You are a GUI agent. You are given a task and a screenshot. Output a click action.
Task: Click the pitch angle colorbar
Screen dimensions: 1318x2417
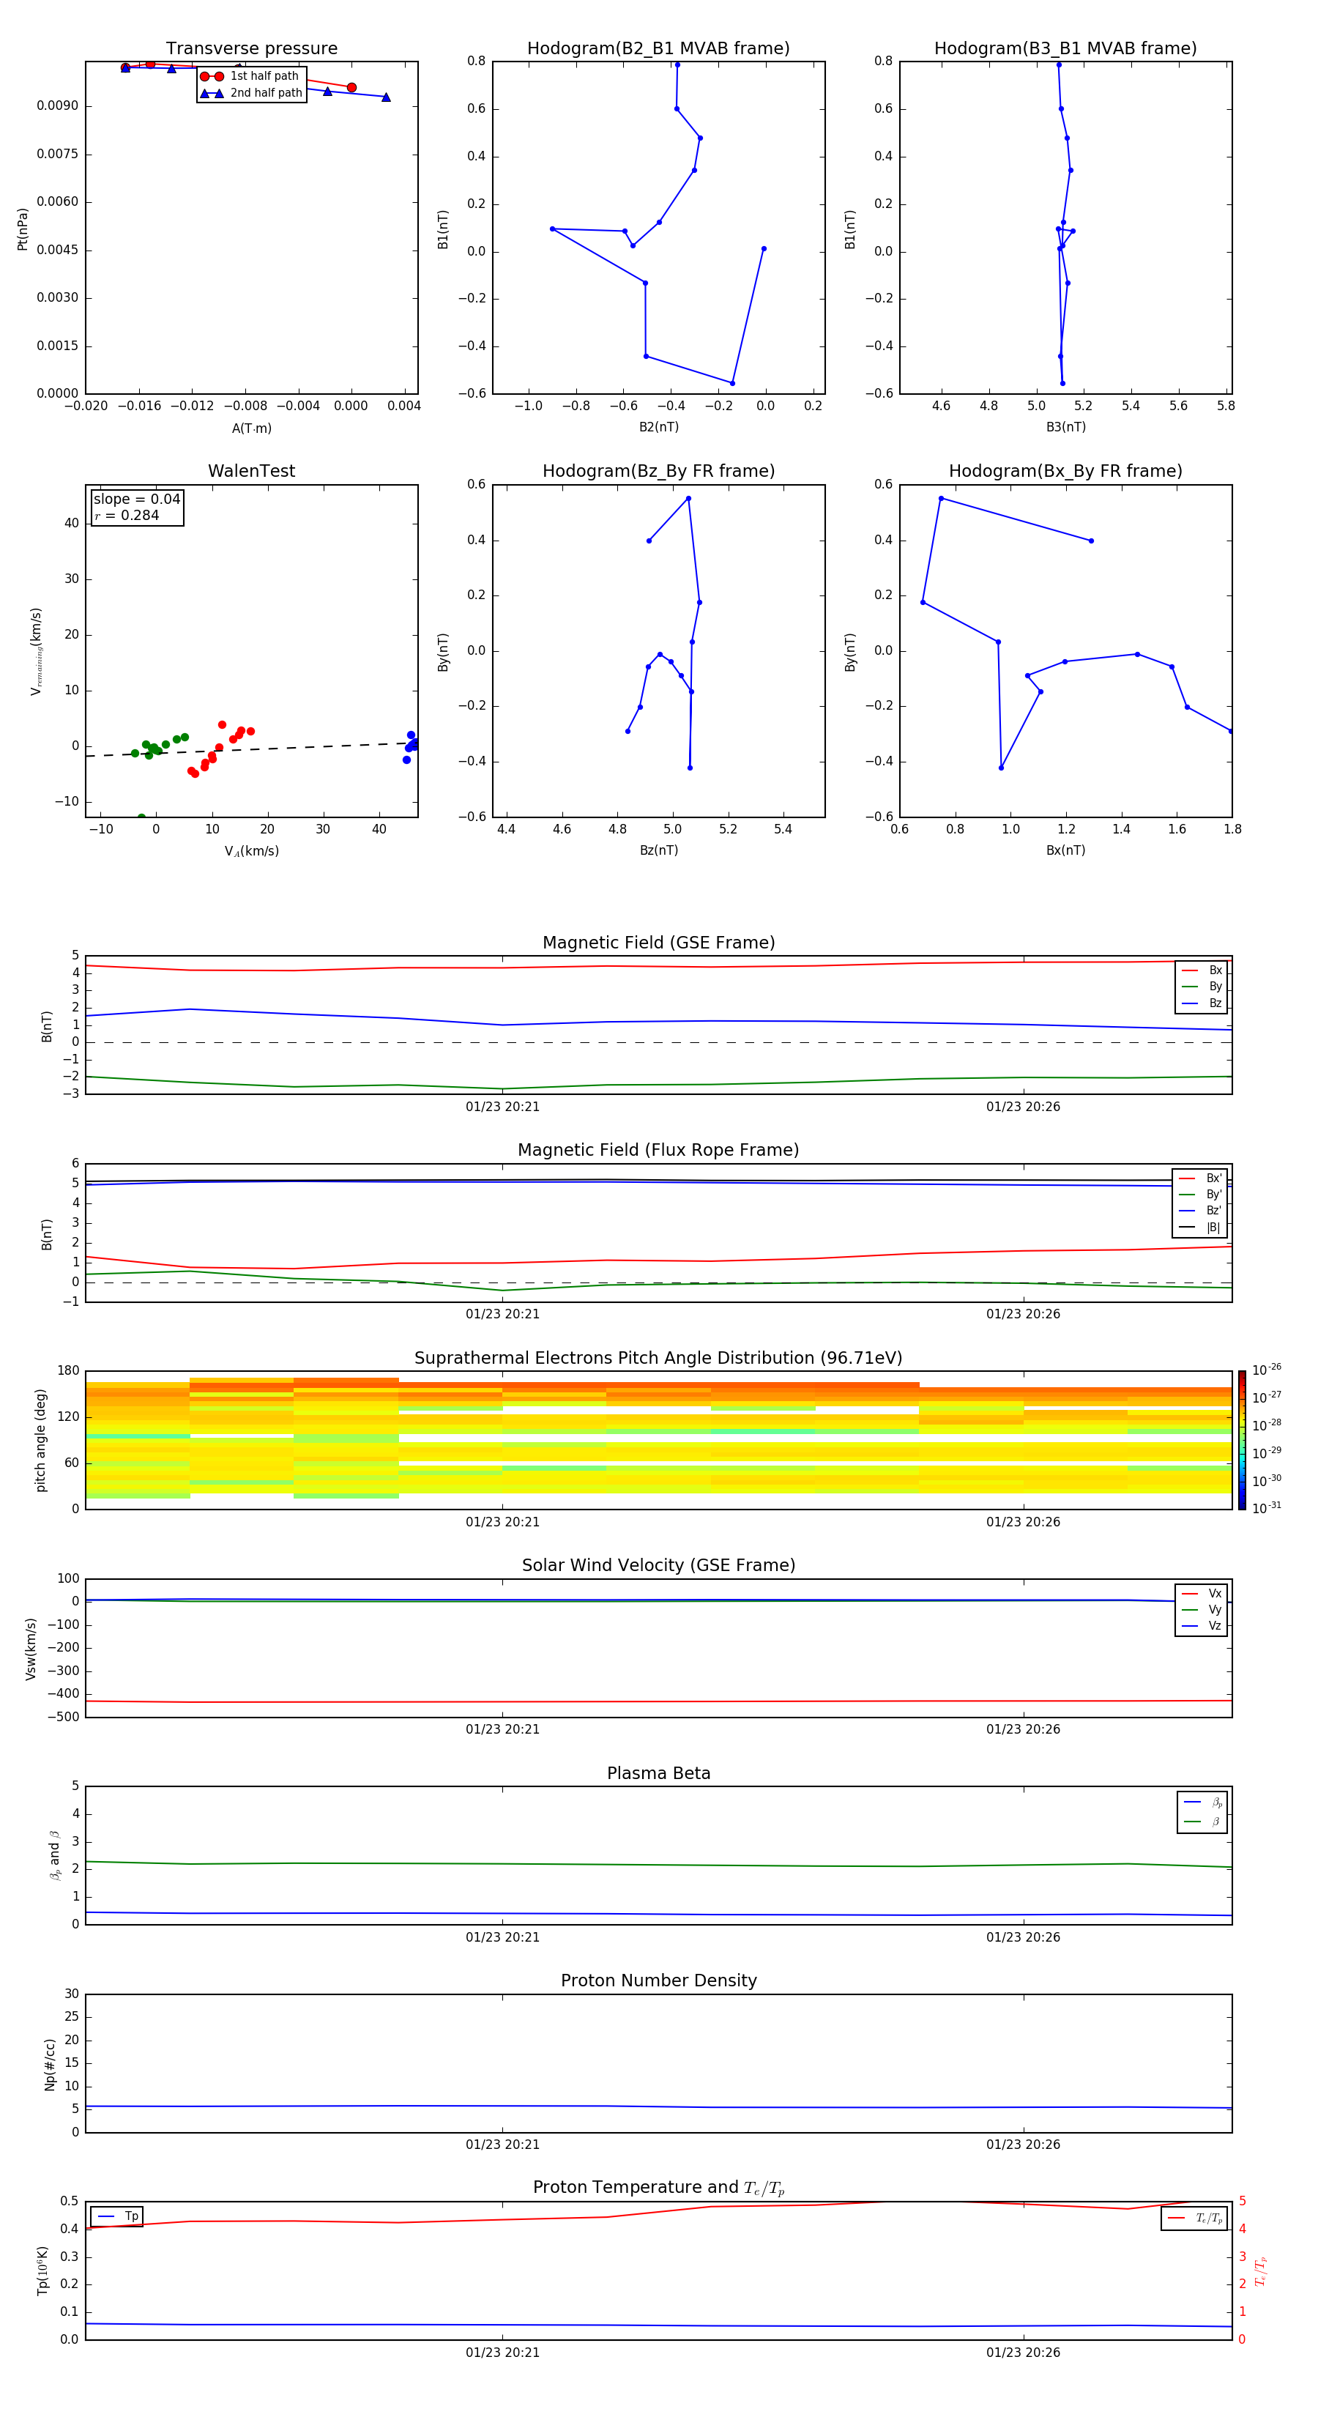(1242, 1440)
